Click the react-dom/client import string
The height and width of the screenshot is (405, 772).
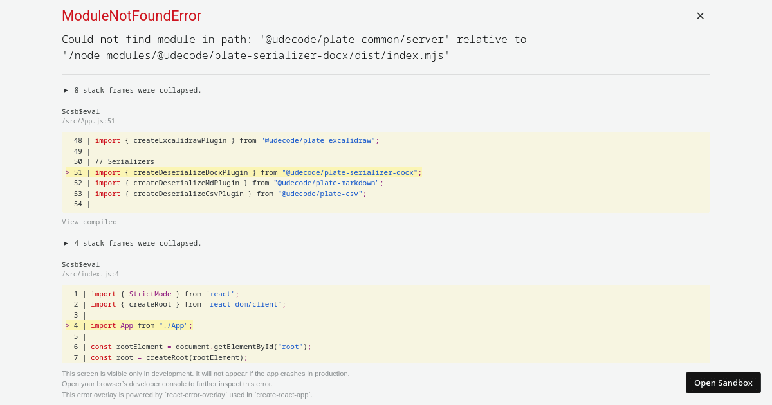(x=243, y=304)
